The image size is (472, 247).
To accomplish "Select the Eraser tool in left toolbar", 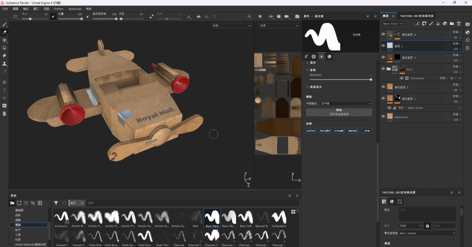I will [5, 33].
